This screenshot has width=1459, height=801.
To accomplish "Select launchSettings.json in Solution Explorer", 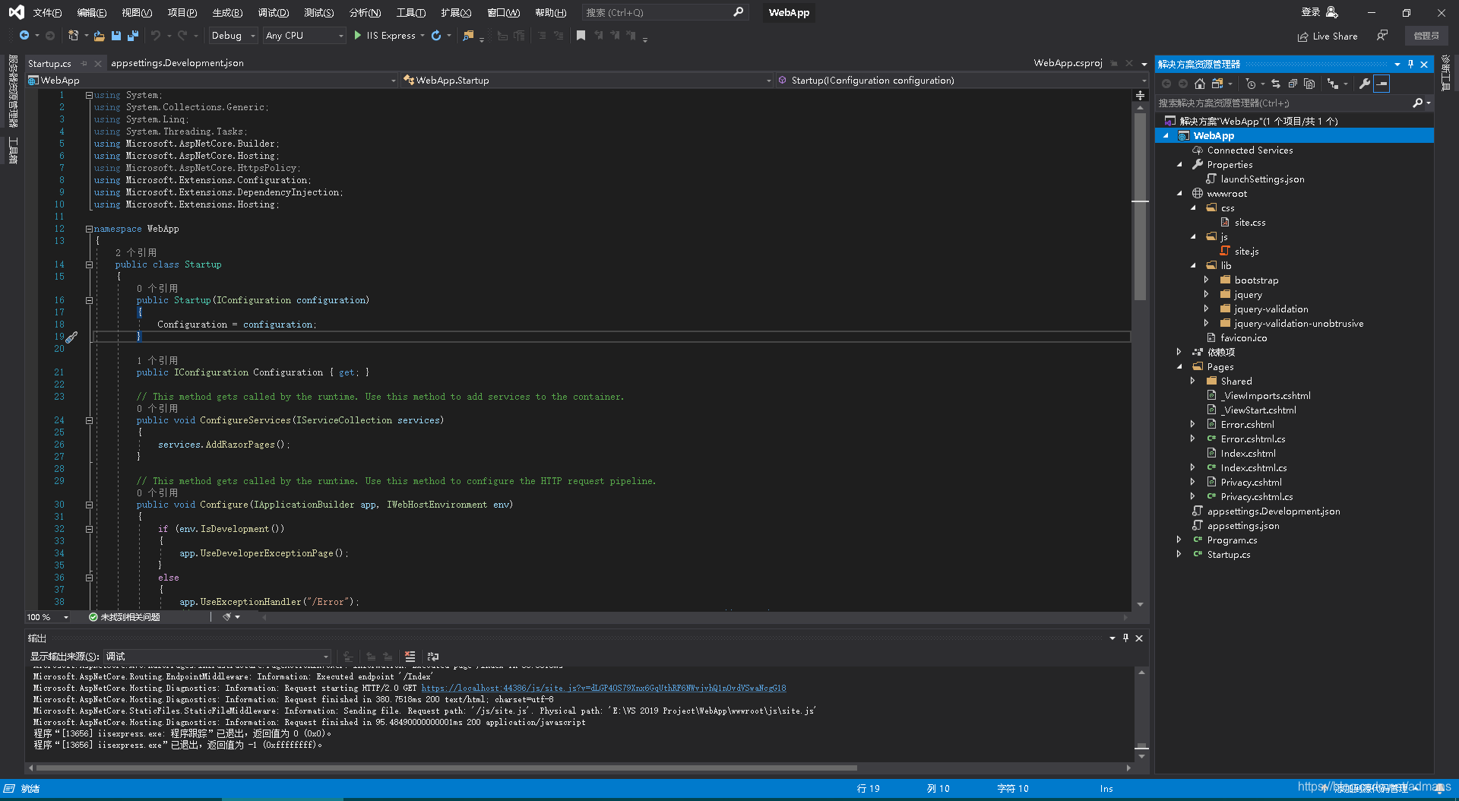I will tap(1262, 179).
